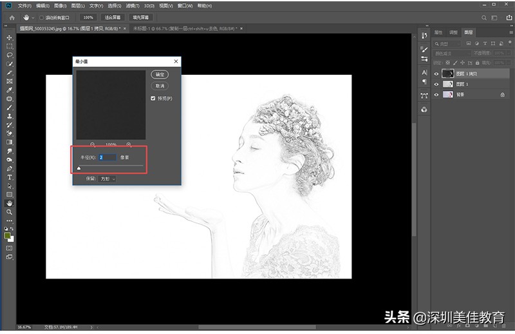Open the 图像(I) menu

point(60,6)
